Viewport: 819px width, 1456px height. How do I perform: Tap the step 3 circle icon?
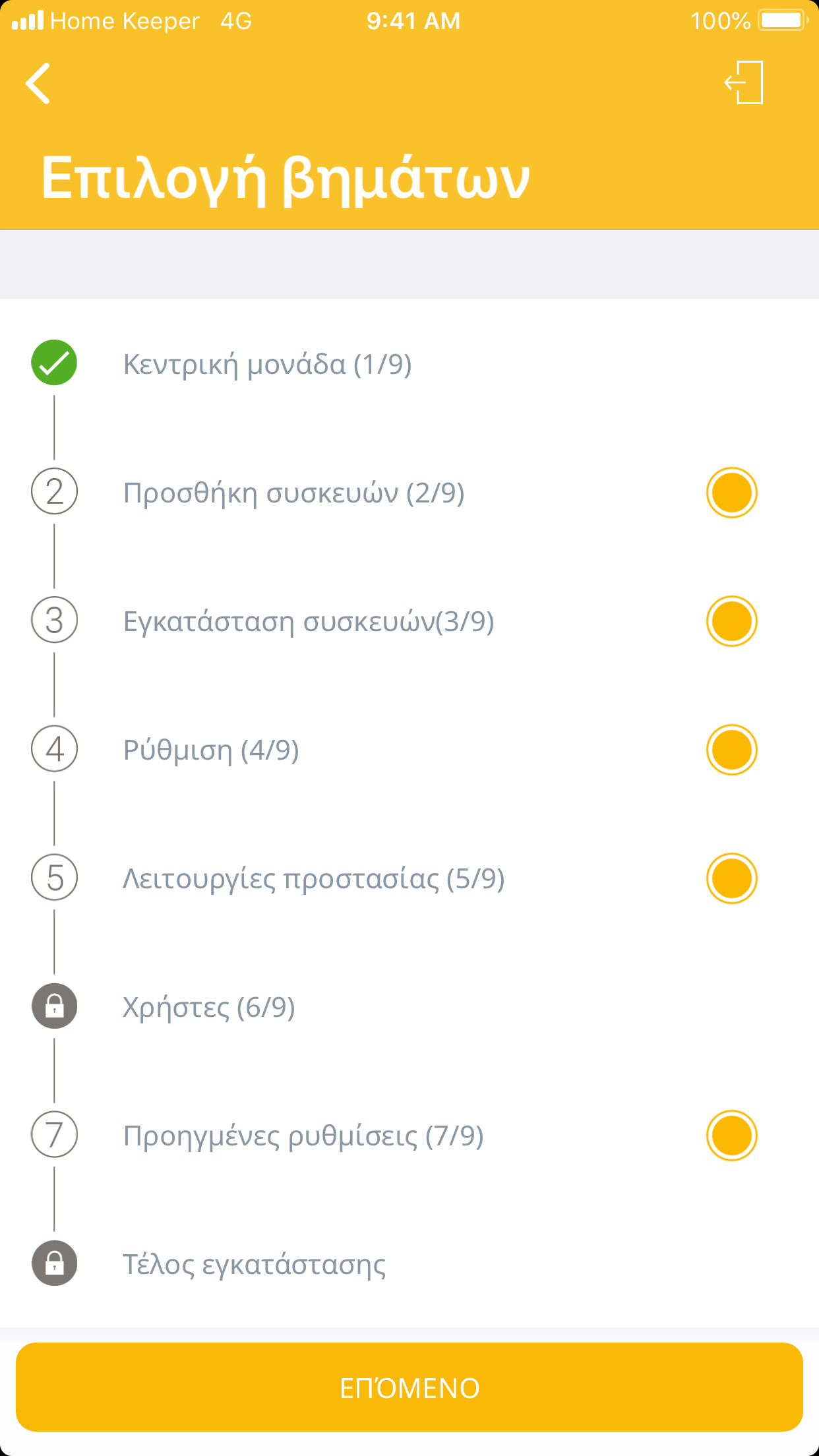point(54,621)
